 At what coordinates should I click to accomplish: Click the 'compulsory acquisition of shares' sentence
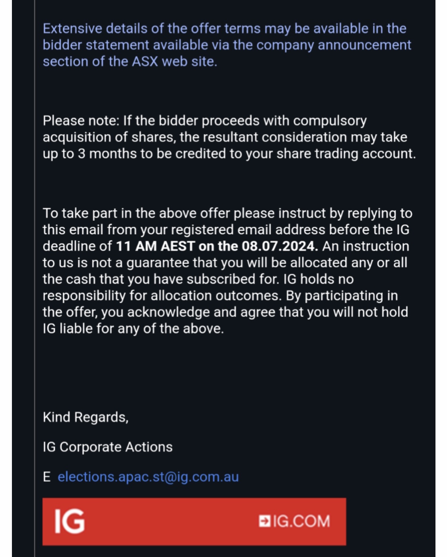[x=205, y=129]
